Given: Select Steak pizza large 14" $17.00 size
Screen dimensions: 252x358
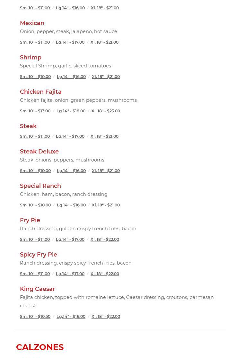Looking at the screenshot, I should [70, 136].
